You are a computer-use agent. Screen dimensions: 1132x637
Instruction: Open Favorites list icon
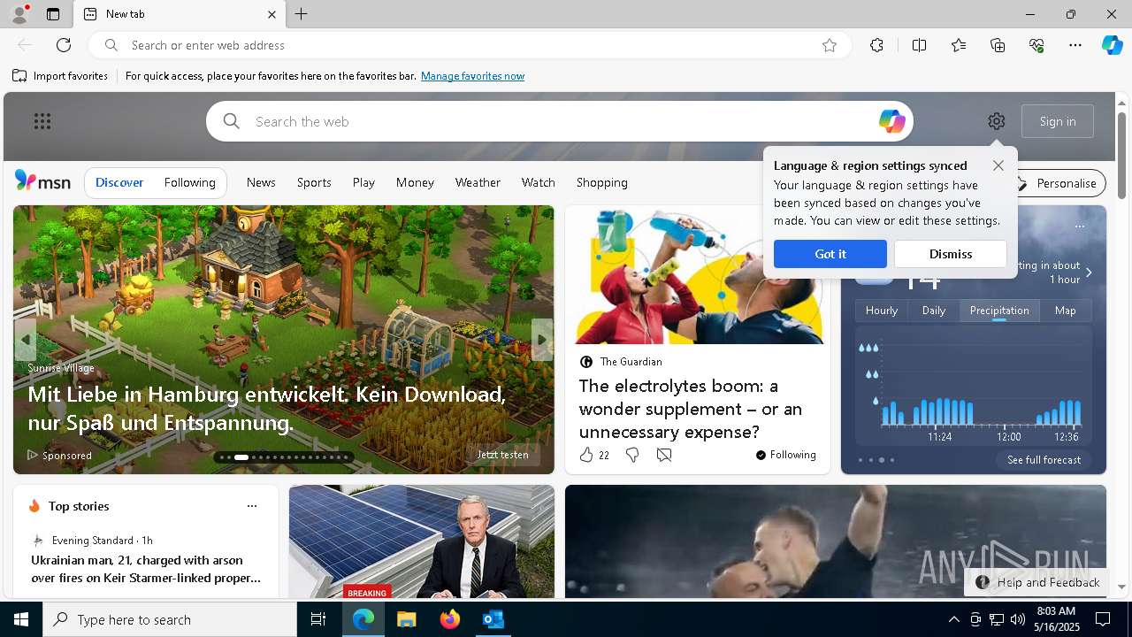click(959, 45)
